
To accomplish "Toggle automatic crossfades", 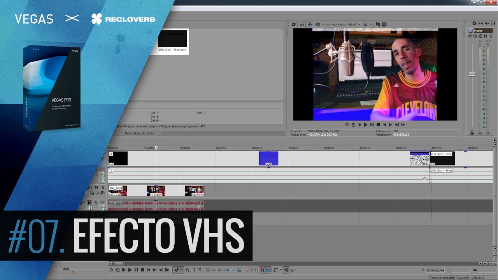I will coord(268,270).
